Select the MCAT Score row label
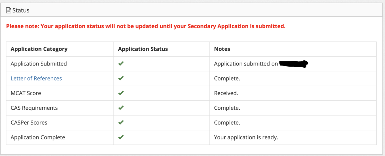Screen dimensions: 385x156 pyautogui.click(x=26, y=93)
